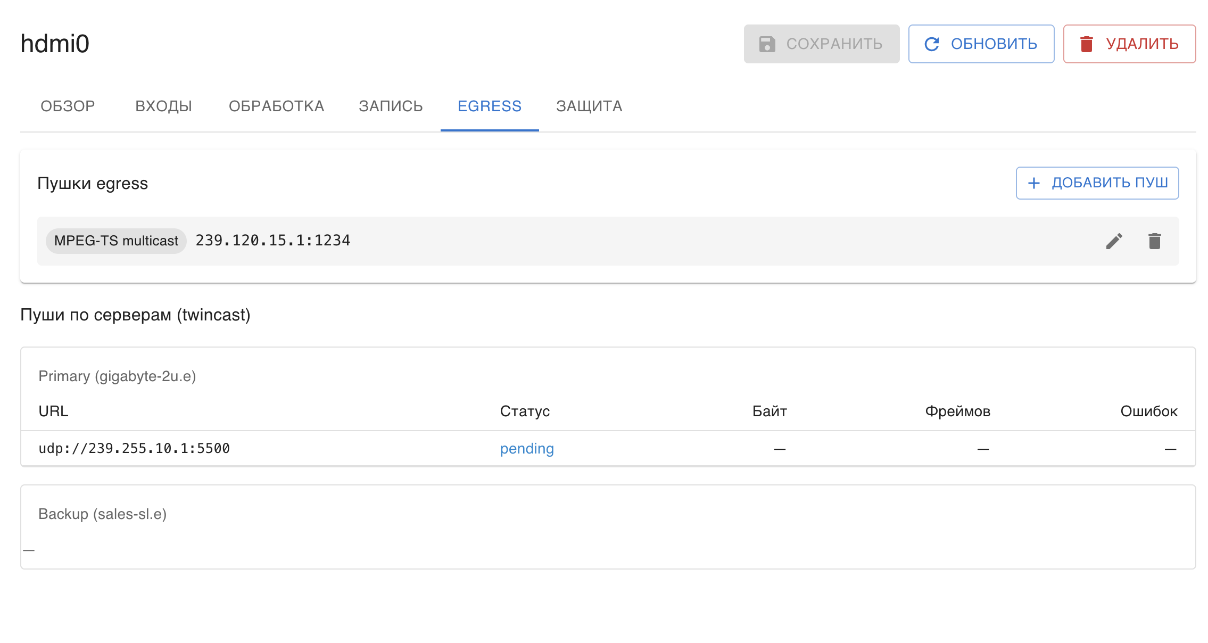Go to the Запись tab
This screenshot has height=643, width=1208.
pyautogui.click(x=391, y=106)
